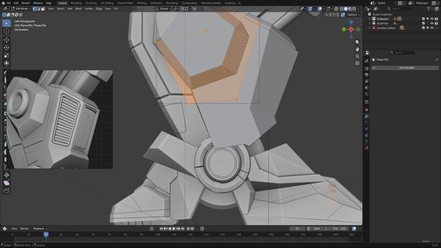Click the play animation button
The height and width of the screenshot is (248, 441).
[174, 229]
